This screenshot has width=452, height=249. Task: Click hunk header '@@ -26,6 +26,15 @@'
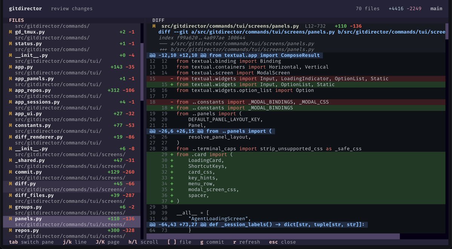pos(210,131)
